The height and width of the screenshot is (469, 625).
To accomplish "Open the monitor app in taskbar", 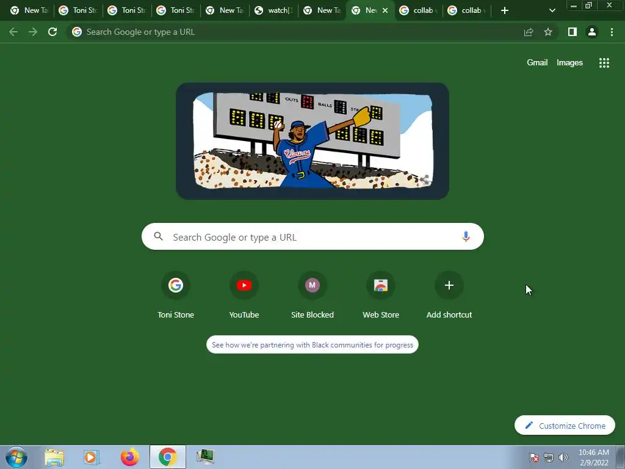I will 206,457.
